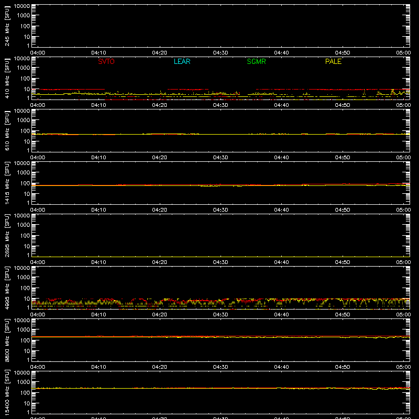Select the 1415 MHz [SFU] axis title
Image resolution: width=419 pixels, height=419 pixels.
coord(7,183)
